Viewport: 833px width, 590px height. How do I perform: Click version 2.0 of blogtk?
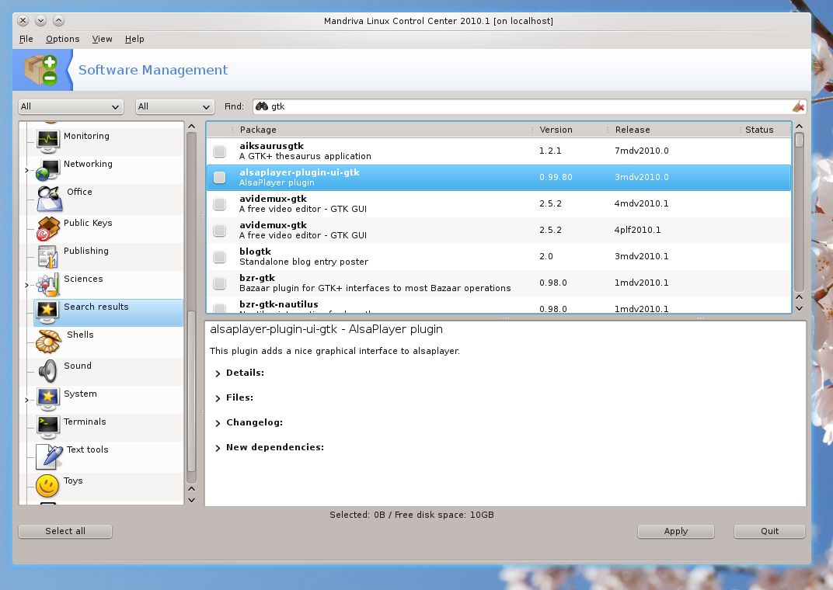(x=546, y=256)
